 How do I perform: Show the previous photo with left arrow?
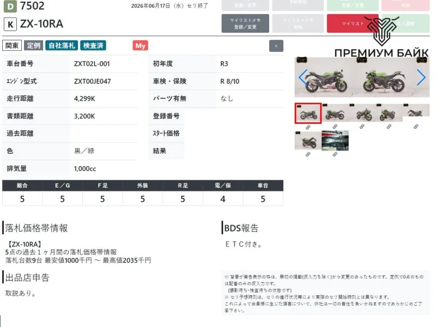point(303,77)
